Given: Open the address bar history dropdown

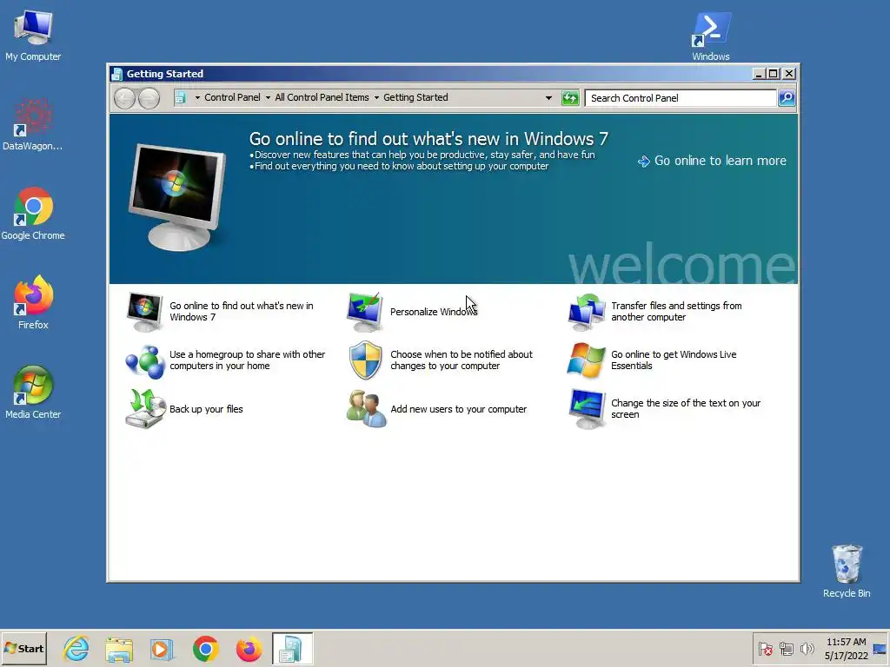Looking at the screenshot, I should pyautogui.click(x=548, y=98).
